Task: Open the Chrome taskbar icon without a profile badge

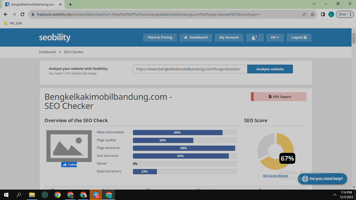Action: [x=58, y=195]
